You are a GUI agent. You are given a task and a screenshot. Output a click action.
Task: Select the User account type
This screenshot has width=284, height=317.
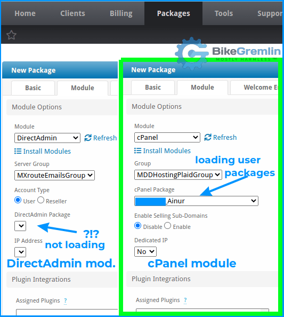pyautogui.click(x=18, y=200)
